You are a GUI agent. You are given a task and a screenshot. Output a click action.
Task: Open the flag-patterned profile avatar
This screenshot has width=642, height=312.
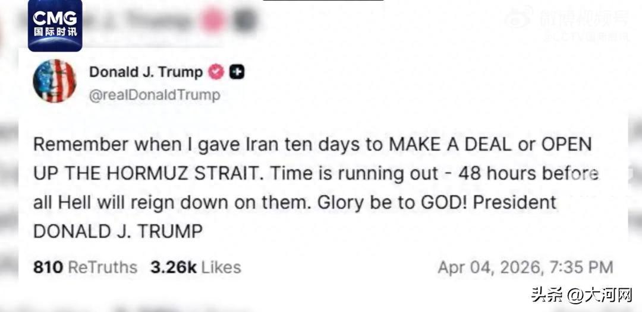click(x=54, y=81)
